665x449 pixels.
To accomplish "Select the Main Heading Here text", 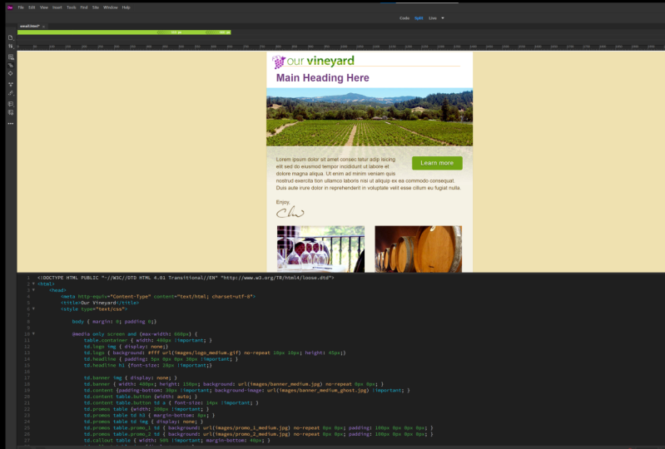I will tap(322, 78).
